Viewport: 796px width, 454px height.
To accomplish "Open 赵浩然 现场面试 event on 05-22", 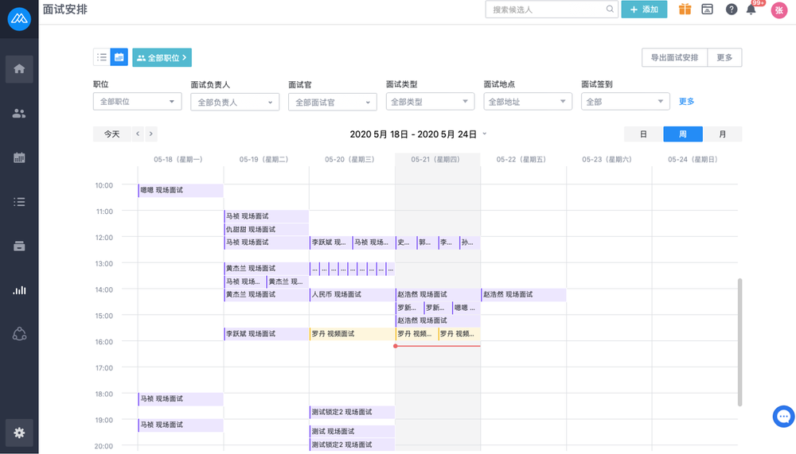I will pos(524,295).
